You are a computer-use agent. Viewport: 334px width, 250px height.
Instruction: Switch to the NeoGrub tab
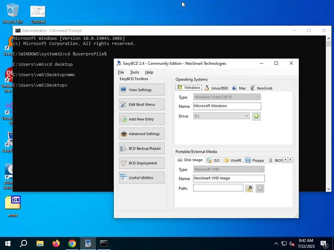[x=262, y=88]
